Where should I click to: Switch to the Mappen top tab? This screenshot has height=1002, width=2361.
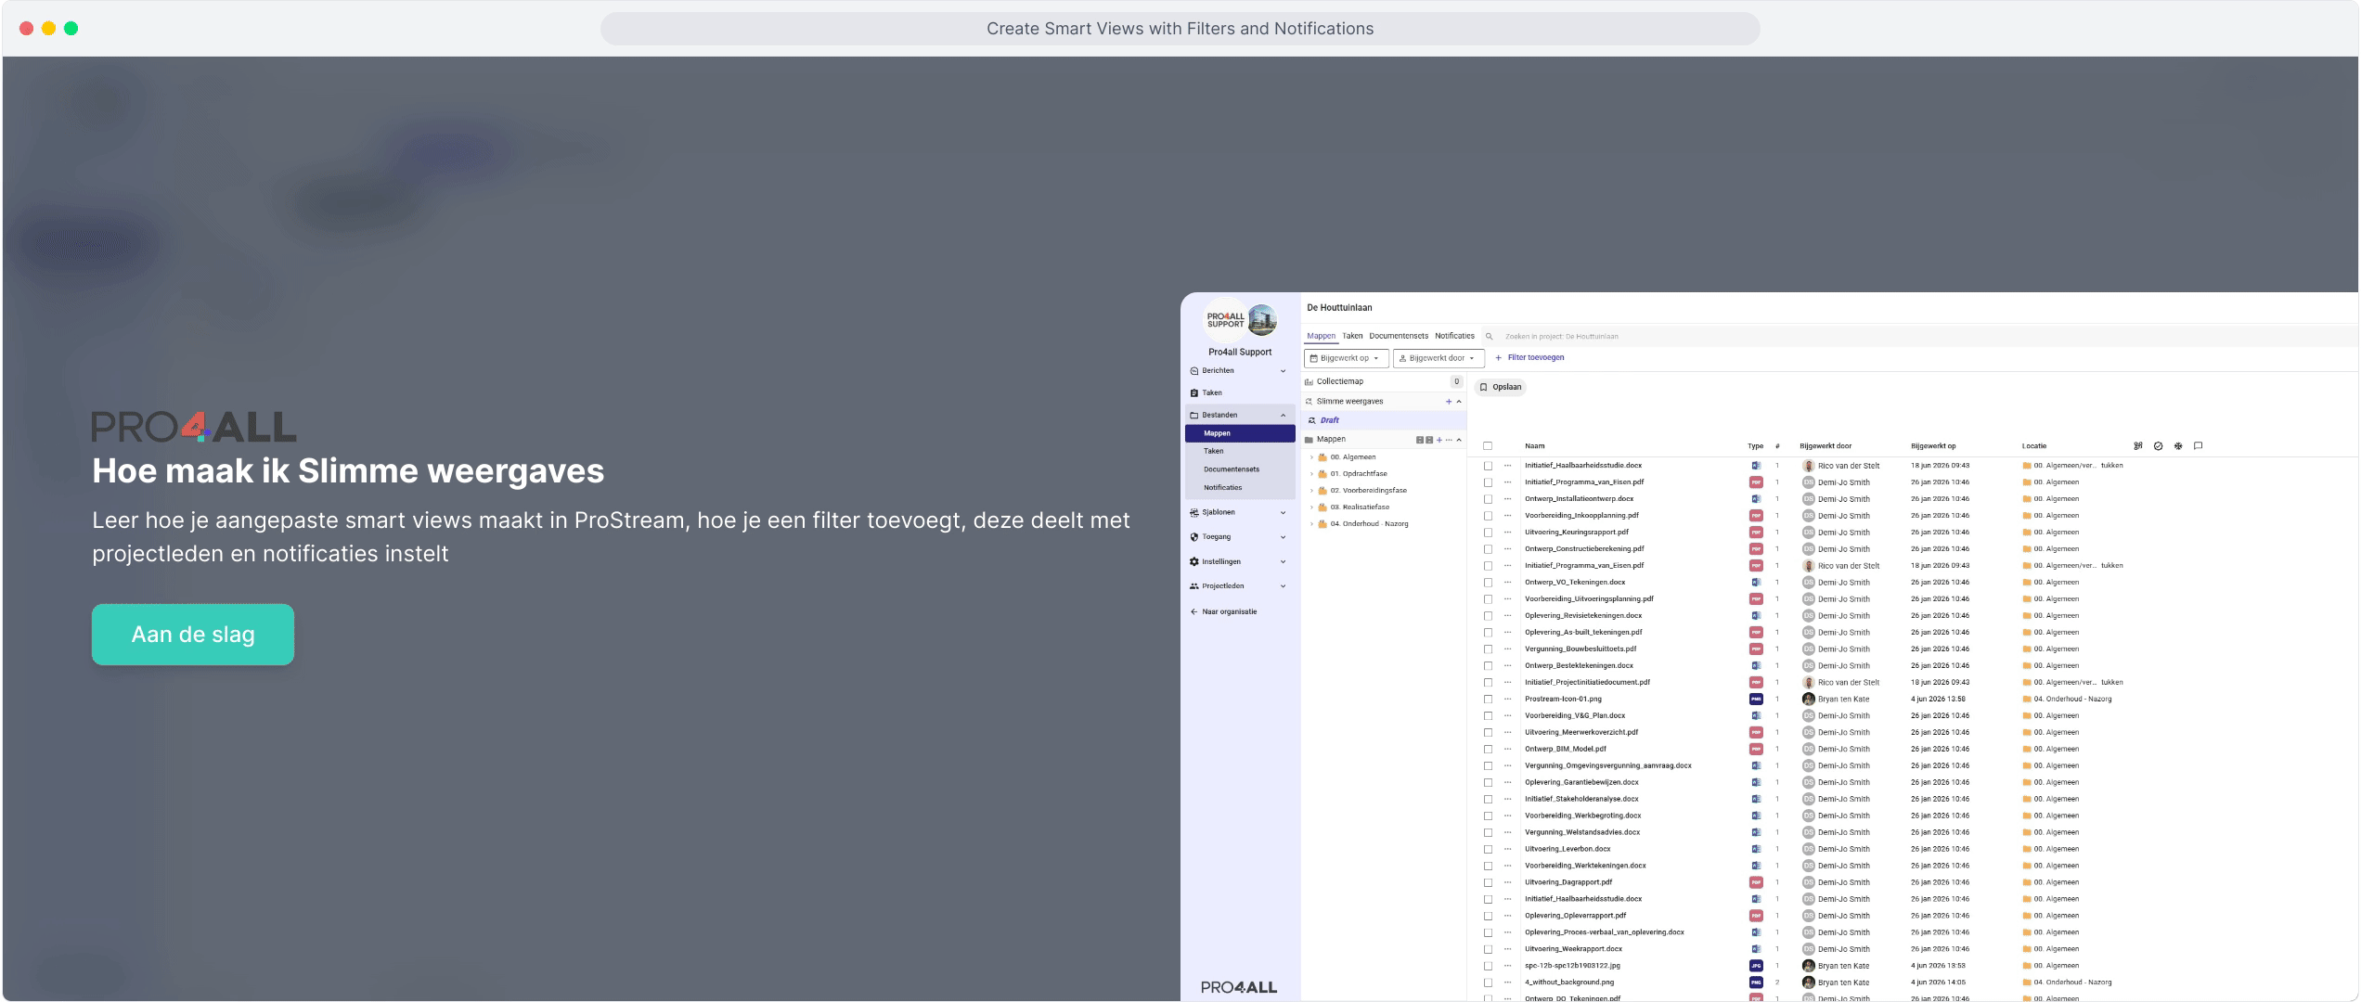[1322, 337]
